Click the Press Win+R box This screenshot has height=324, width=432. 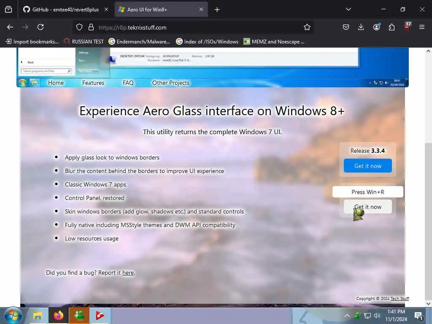coord(367,192)
